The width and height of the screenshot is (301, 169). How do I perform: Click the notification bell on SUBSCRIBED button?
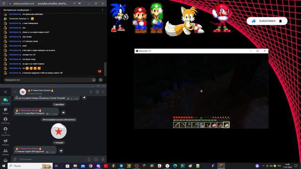coord(280,21)
